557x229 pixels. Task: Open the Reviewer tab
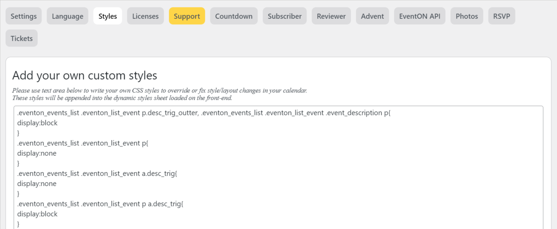click(331, 16)
